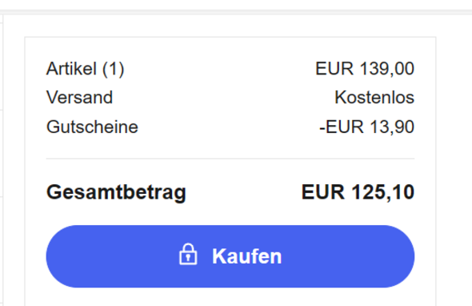
Task: Click the blue Kaufen button
Action: (230, 256)
